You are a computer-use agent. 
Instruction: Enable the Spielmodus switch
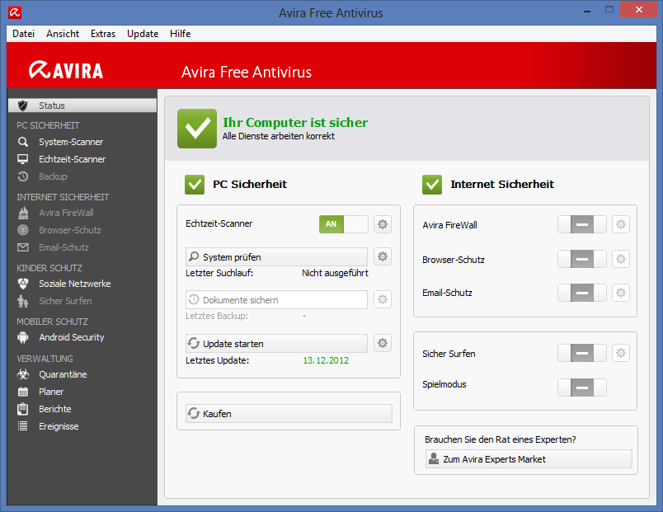[x=581, y=388]
